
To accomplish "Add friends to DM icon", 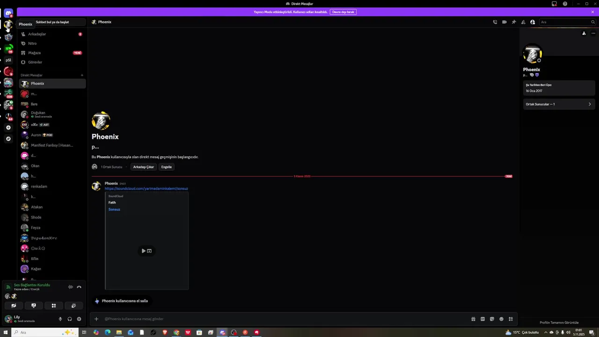I will (523, 22).
